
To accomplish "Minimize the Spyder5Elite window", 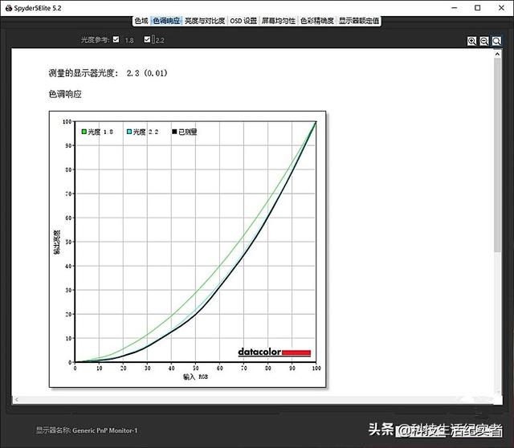I will coord(455,8).
